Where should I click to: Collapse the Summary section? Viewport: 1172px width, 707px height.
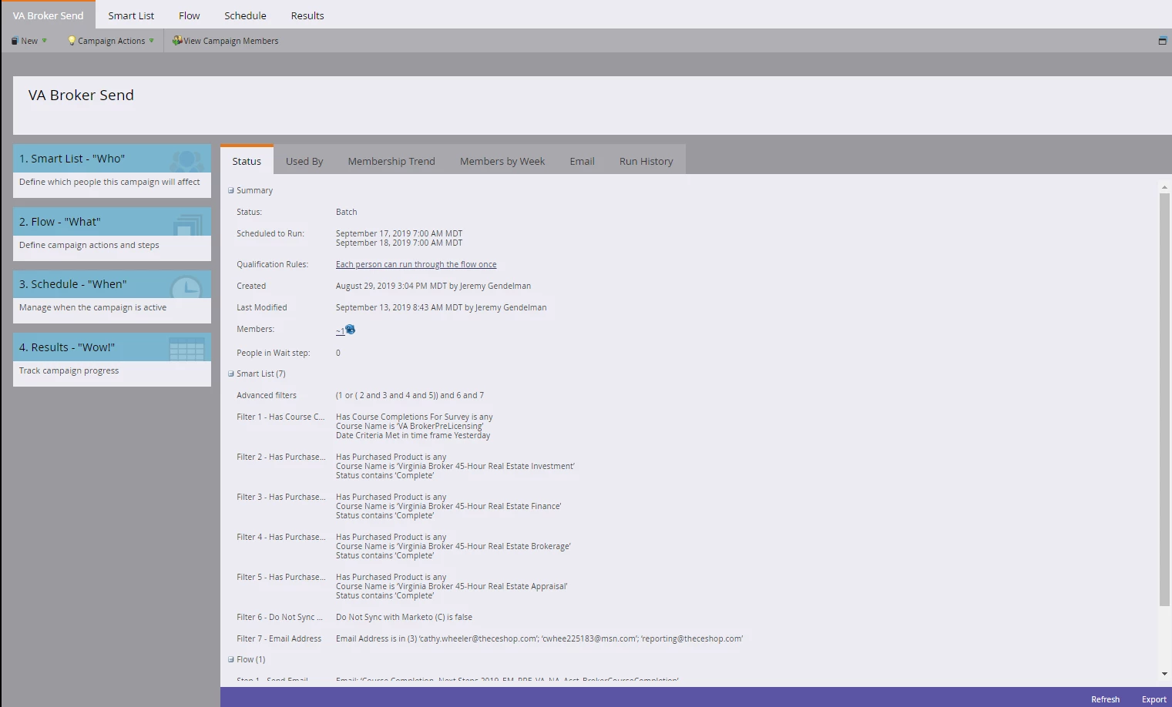(230, 190)
